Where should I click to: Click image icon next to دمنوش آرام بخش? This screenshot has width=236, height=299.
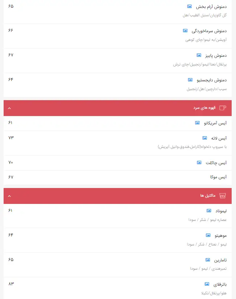coord(189,7)
